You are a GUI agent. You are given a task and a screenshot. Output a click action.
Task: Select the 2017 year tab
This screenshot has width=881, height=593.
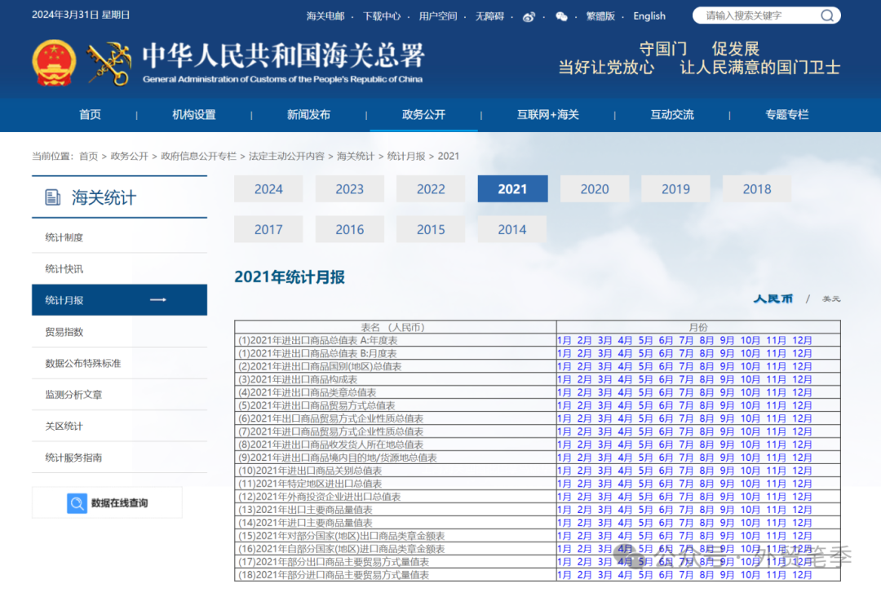click(x=268, y=229)
